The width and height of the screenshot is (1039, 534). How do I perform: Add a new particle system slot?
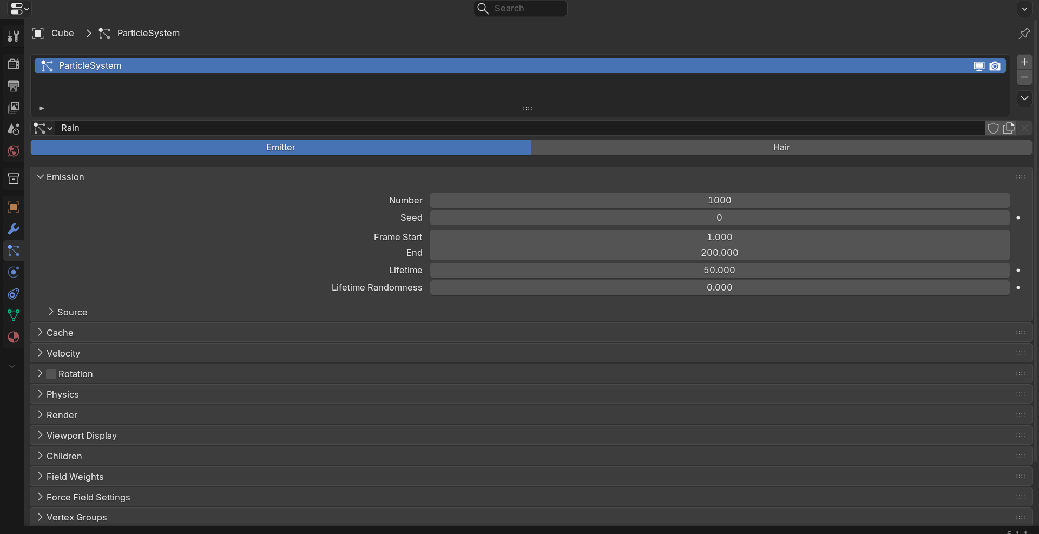point(1024,62)
